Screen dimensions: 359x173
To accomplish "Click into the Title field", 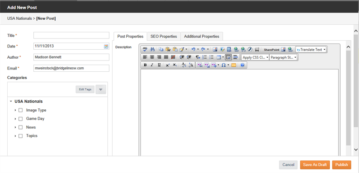I will click(x=71, y=35).
